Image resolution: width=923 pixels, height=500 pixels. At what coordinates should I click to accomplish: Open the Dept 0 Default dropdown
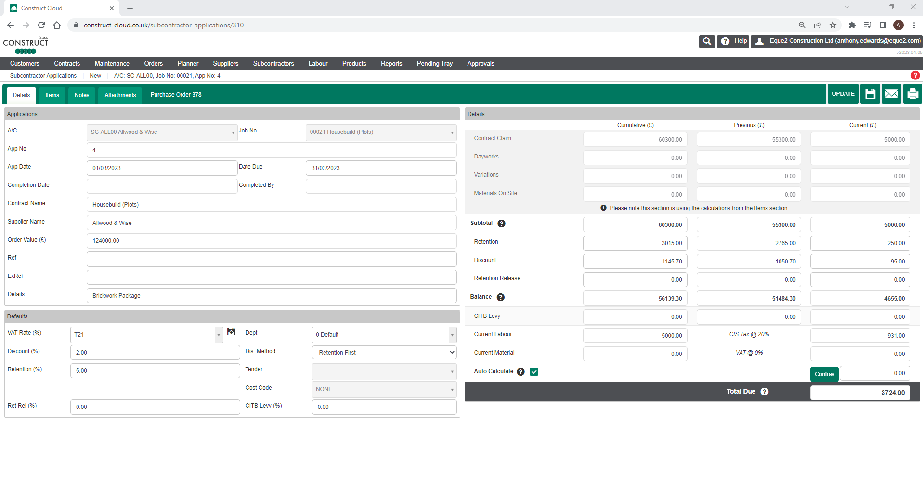[x=384, y=335]
